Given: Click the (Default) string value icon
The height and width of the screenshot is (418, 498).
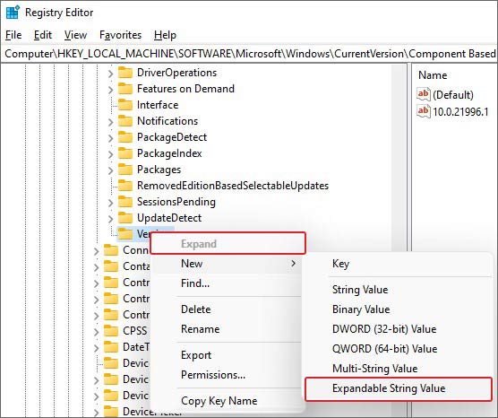Looking at the screenshot, I should pos(424,94).
